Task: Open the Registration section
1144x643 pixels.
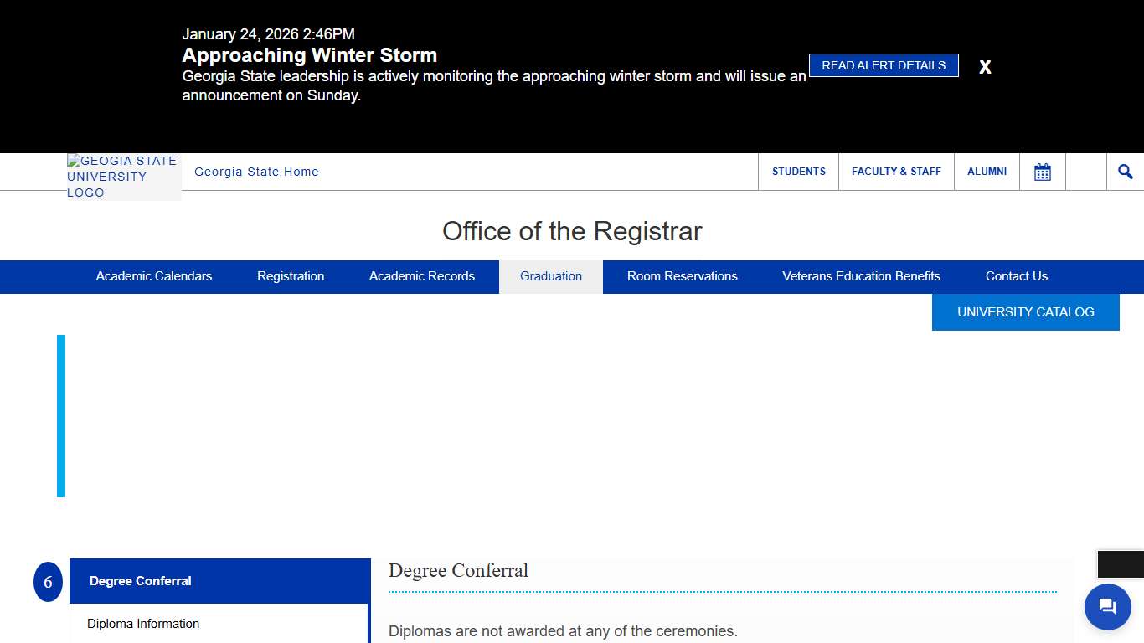Action: pos(291,276)
